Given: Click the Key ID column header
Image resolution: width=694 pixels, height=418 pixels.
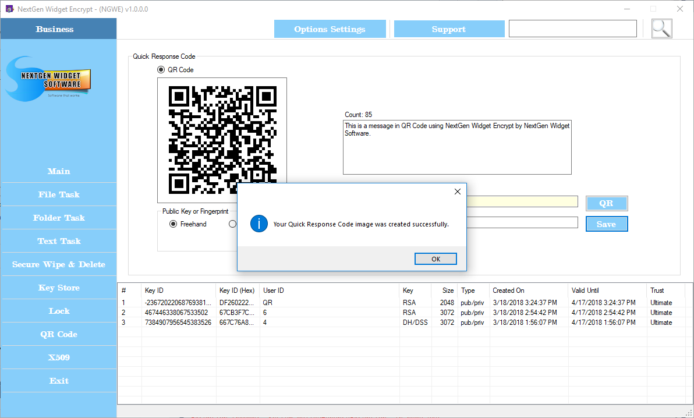Looking at the screenshot, I should (179, 291).
